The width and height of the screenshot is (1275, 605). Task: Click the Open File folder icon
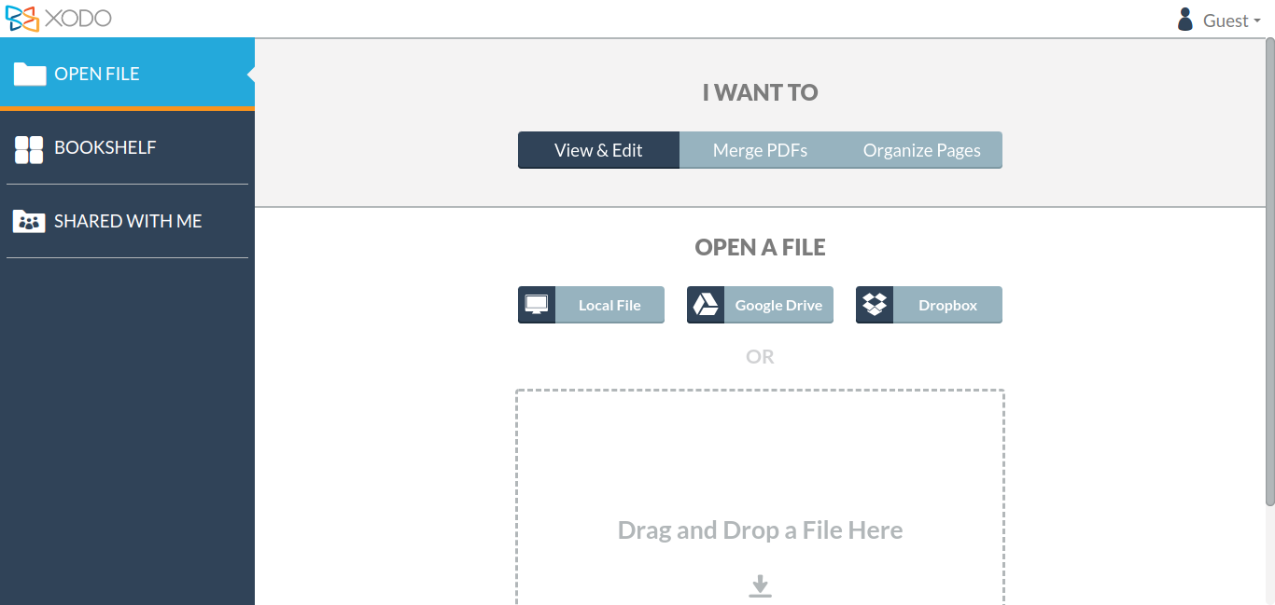[x=30, y=74]
